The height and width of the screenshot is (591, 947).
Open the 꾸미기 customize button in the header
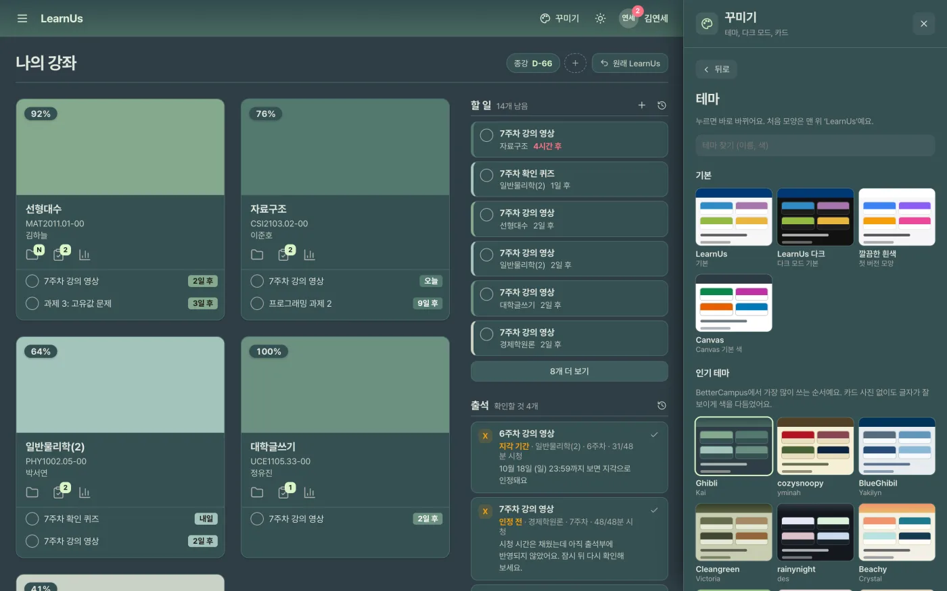[559, 18]
